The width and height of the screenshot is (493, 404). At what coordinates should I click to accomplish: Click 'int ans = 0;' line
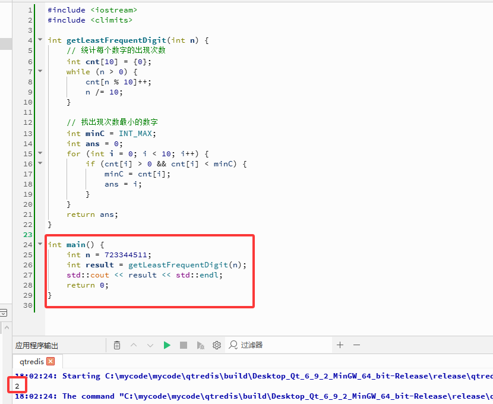pyautogui.click(x=94, y=144)
